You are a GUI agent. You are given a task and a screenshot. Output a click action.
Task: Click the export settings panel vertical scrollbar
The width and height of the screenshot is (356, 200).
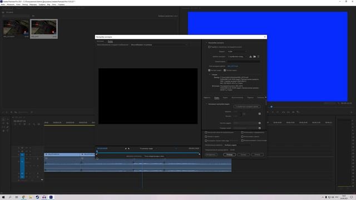[266, 102]
